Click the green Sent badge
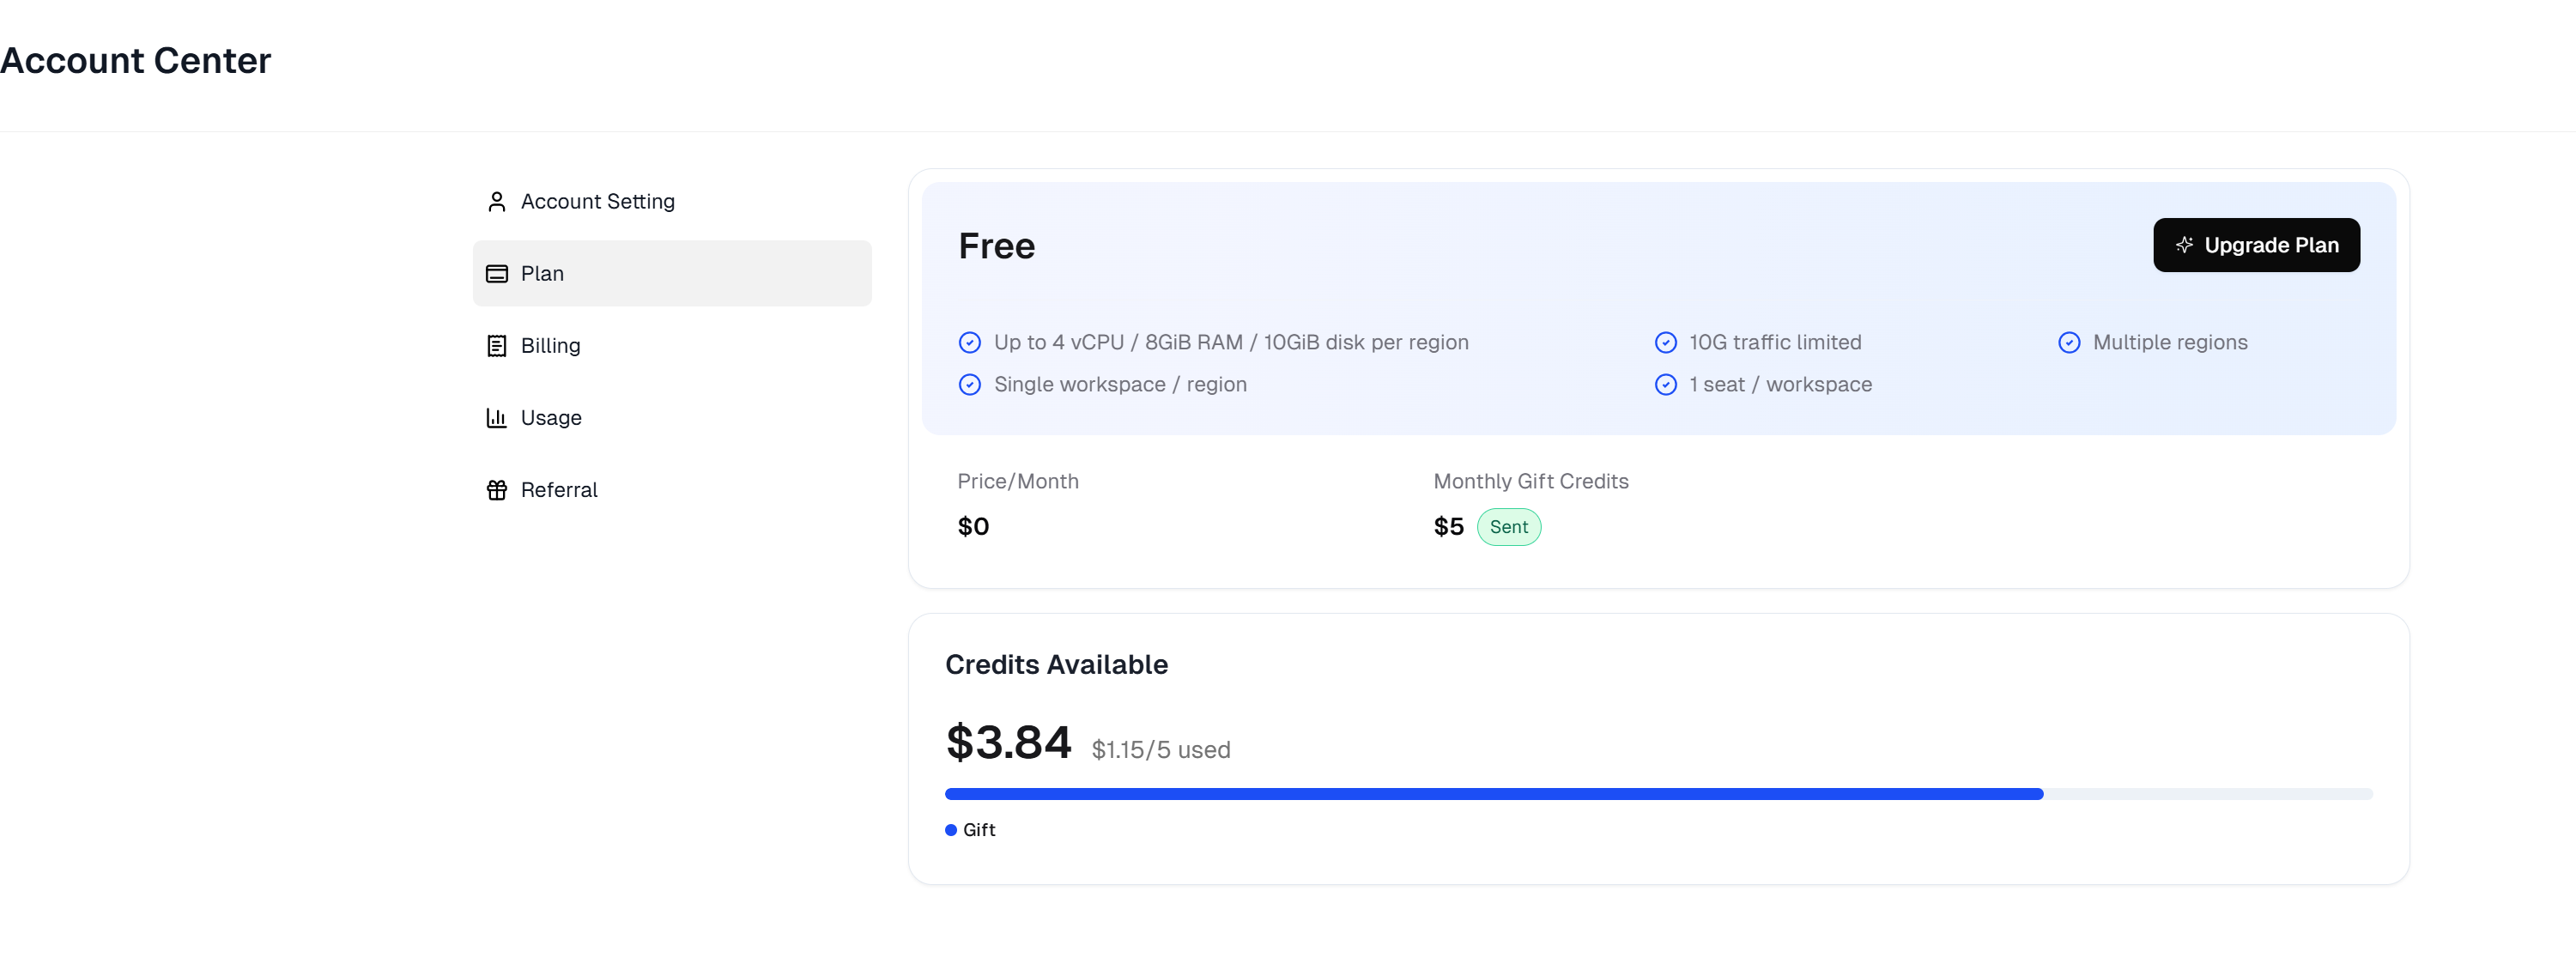 coord(1508,527)
